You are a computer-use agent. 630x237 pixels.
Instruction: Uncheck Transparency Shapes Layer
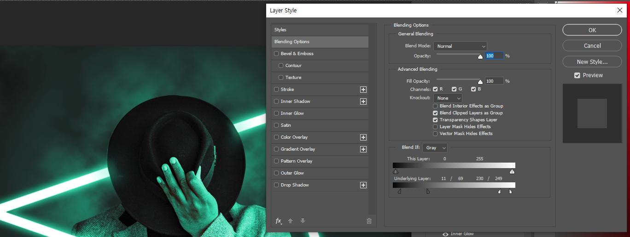(x=435, y=120)
